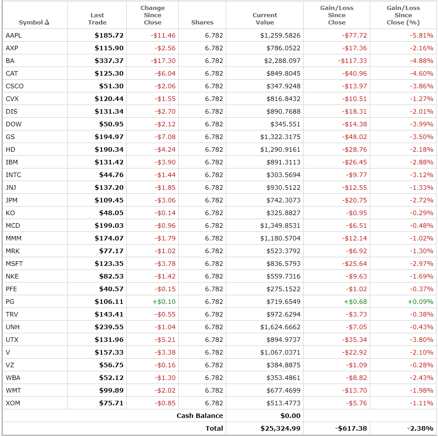The height and width of the screenshot is (437, 438).
Task: Select the PG symbol
Action: [10, 302]
